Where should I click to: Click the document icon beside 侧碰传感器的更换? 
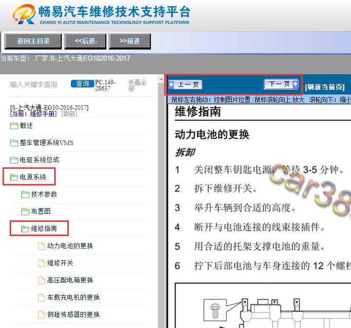coord(42,315)
